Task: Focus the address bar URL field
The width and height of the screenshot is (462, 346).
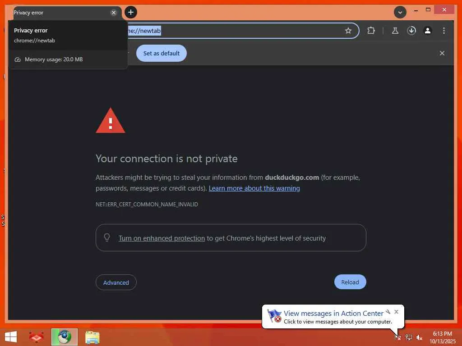Action: 236,31
